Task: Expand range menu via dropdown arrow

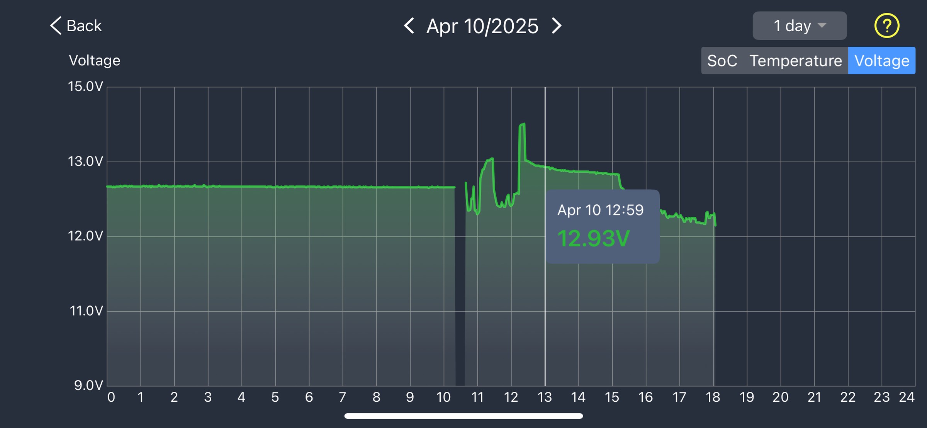Action: (822, 25)
